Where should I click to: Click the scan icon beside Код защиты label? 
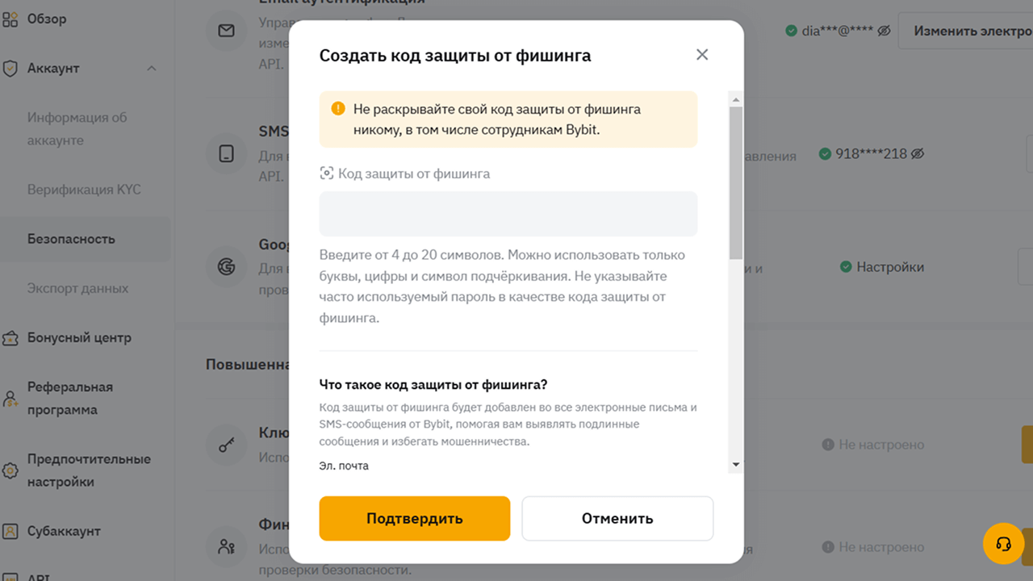pos(327,173)
